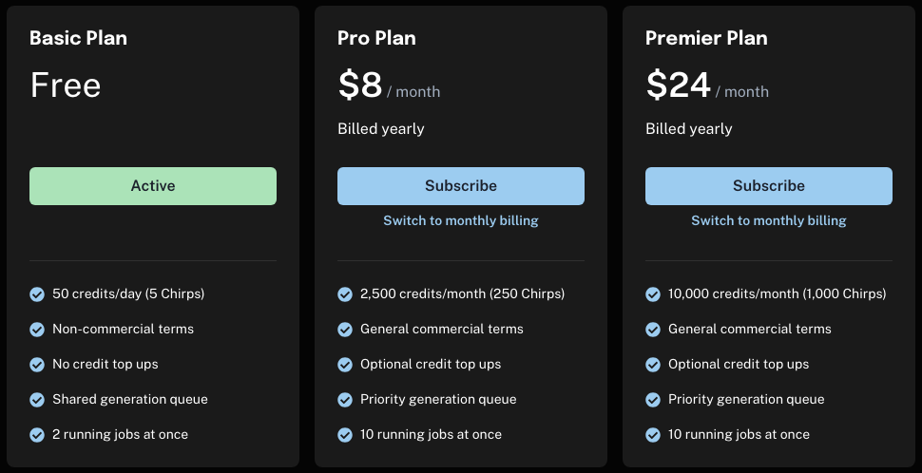Viewport: 922px width, 473px height.
Task: Subscribe to the Premier Plan
Action: click(769, 186)
